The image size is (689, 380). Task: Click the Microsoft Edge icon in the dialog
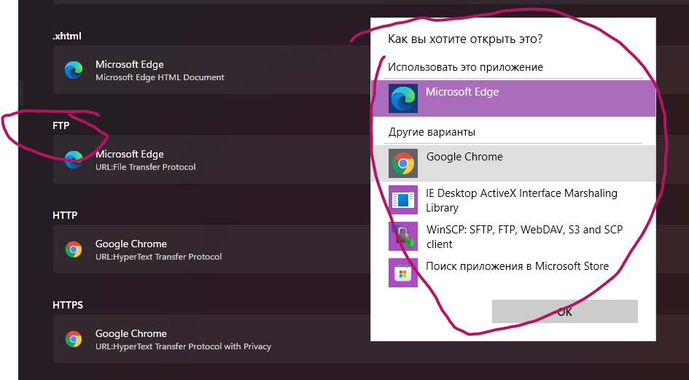pyautogui.click(x=403, y=98)
